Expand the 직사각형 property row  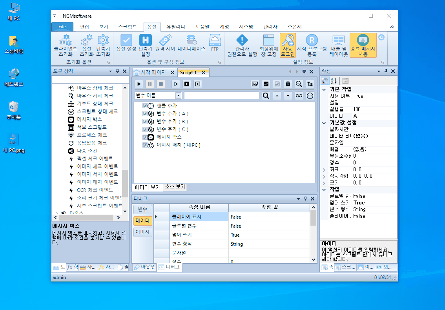(324, 176)
